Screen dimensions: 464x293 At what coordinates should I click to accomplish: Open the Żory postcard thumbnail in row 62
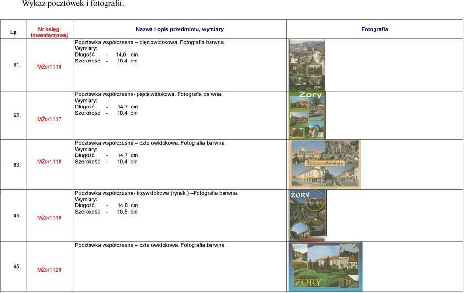[x=307, y=115]
